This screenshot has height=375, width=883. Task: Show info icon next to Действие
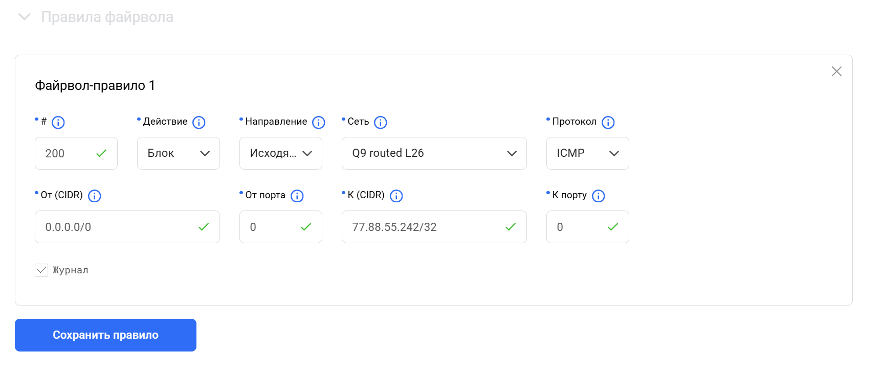(199, 123)
